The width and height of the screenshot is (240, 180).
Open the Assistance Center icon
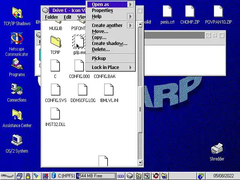point(17,115)
